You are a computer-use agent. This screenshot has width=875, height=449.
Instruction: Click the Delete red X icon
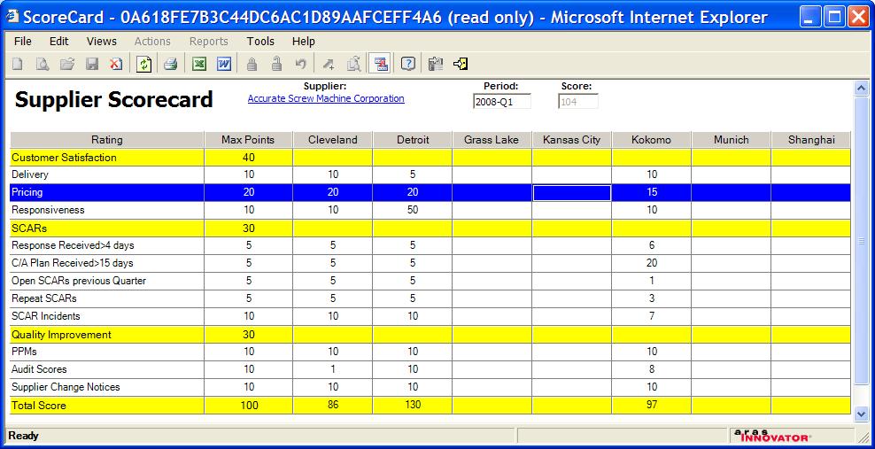(x=116, y=64)
